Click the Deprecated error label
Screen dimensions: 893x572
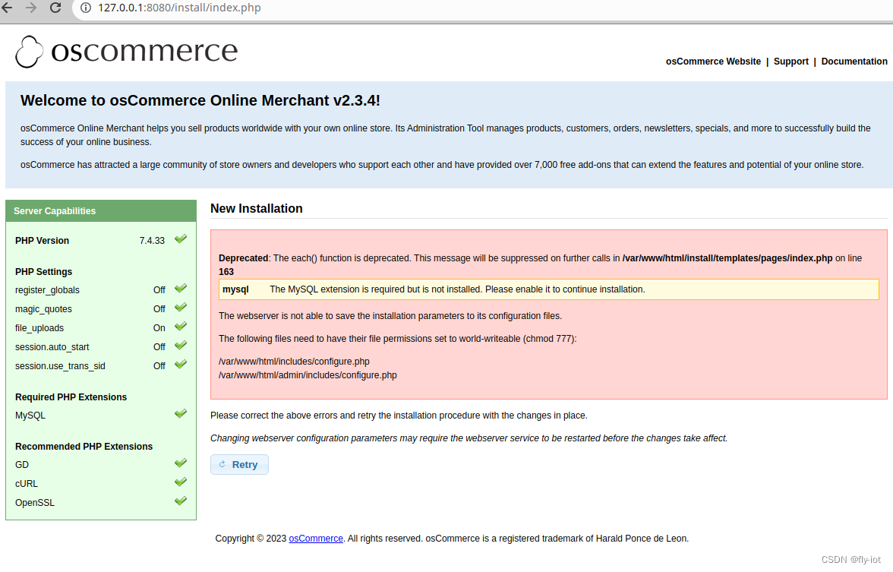[x=243, y=258]
